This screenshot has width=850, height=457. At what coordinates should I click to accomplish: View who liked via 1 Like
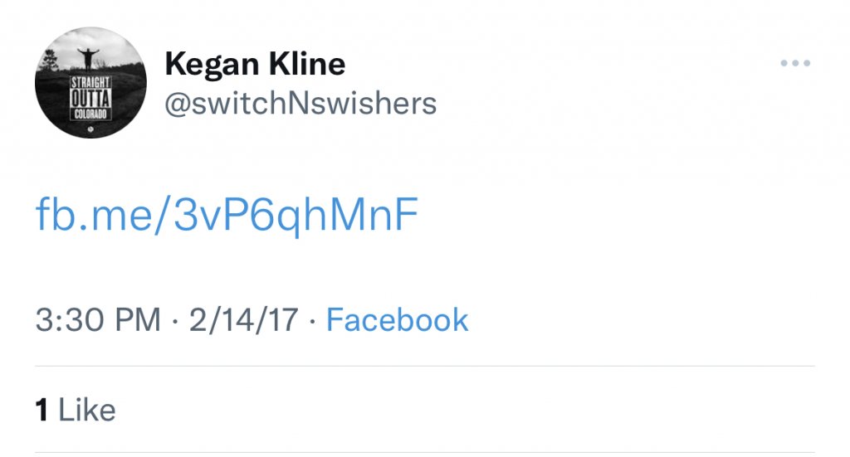click(x=76, y=410)
